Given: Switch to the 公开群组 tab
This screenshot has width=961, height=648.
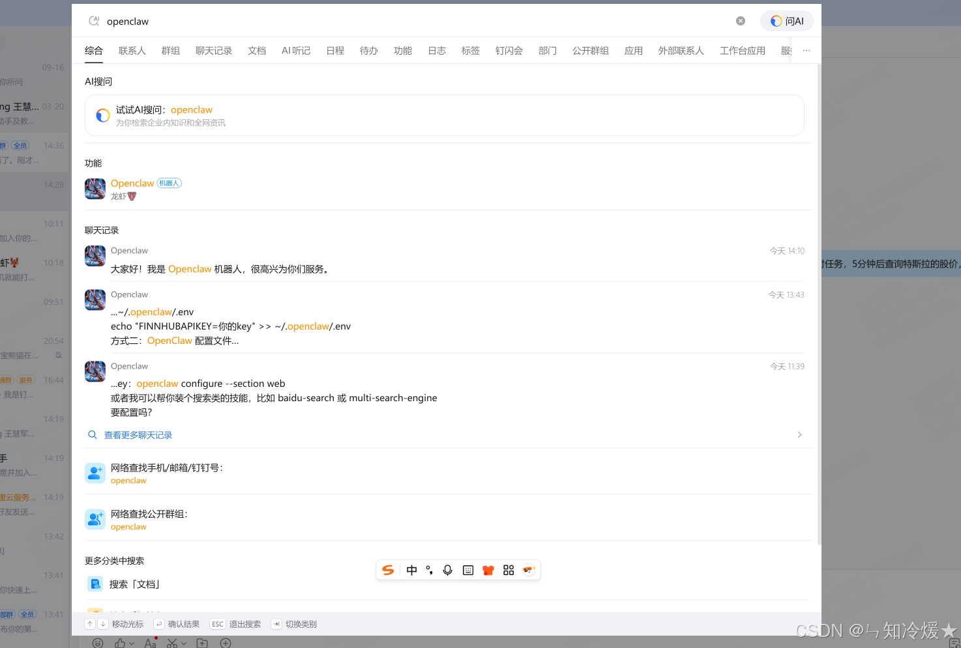Looking at the screenshot, I should click(x=590, y=50).
